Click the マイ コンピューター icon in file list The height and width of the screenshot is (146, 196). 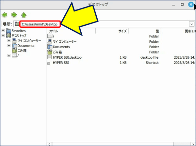click(x=50, y=41)
